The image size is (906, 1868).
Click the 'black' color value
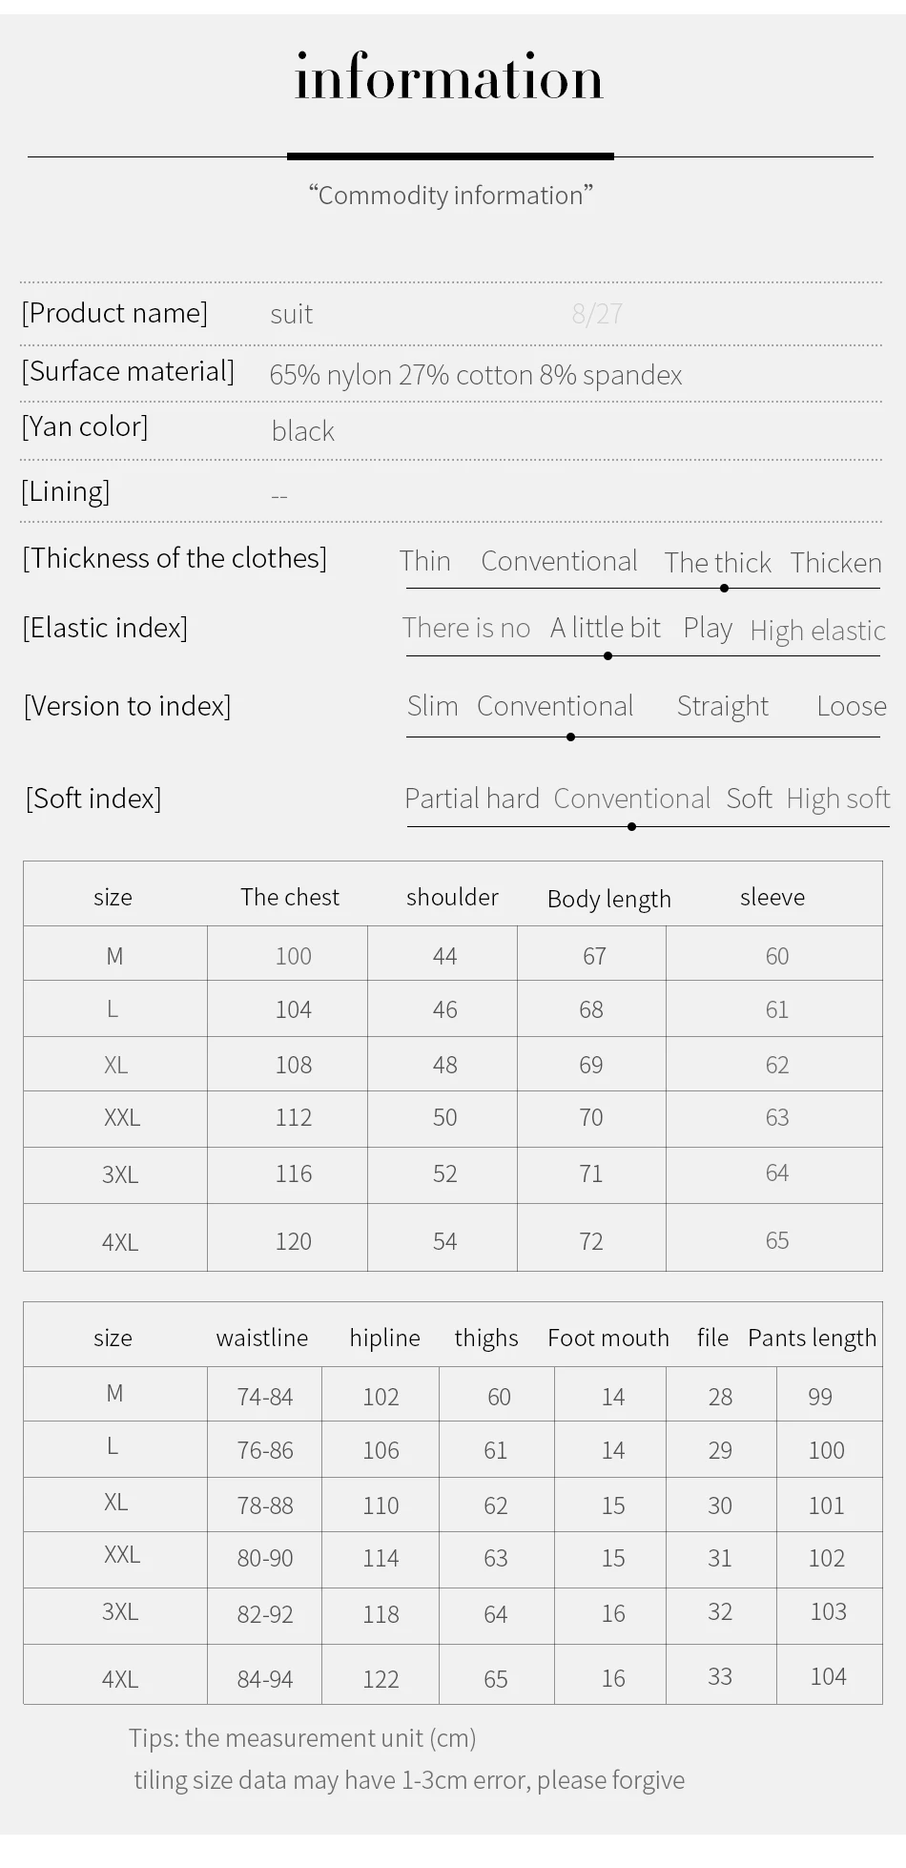(302, 431)
